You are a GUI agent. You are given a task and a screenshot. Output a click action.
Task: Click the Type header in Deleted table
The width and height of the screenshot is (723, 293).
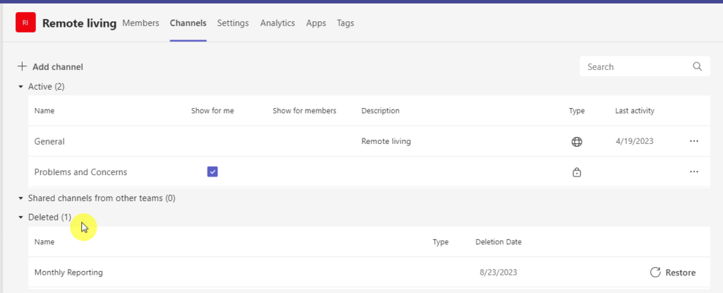(x=441, y=241)
